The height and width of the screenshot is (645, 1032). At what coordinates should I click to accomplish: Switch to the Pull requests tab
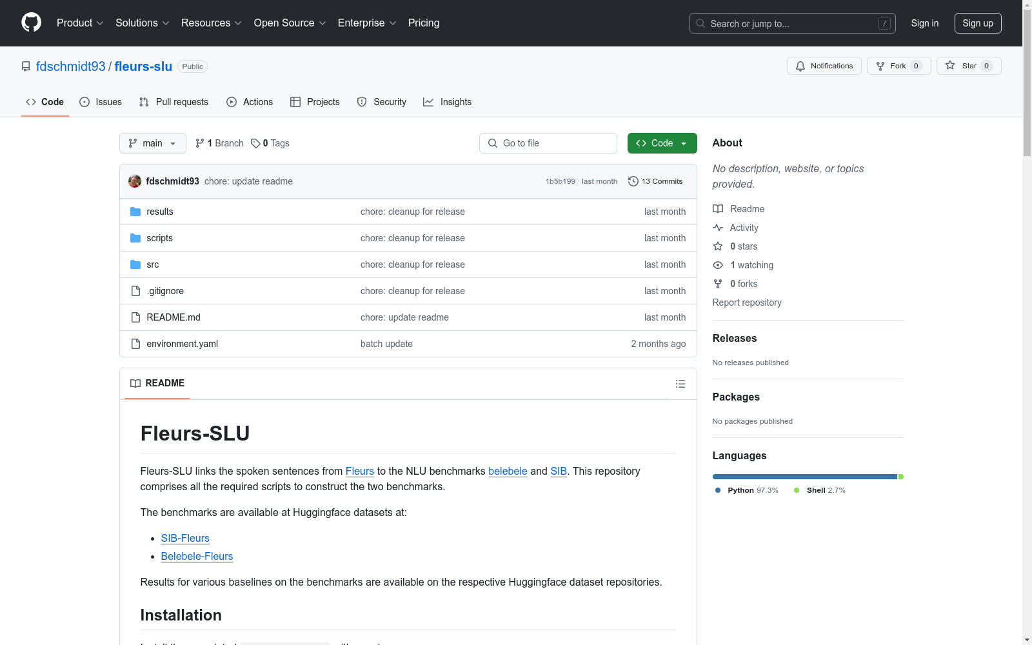point(174,102)
